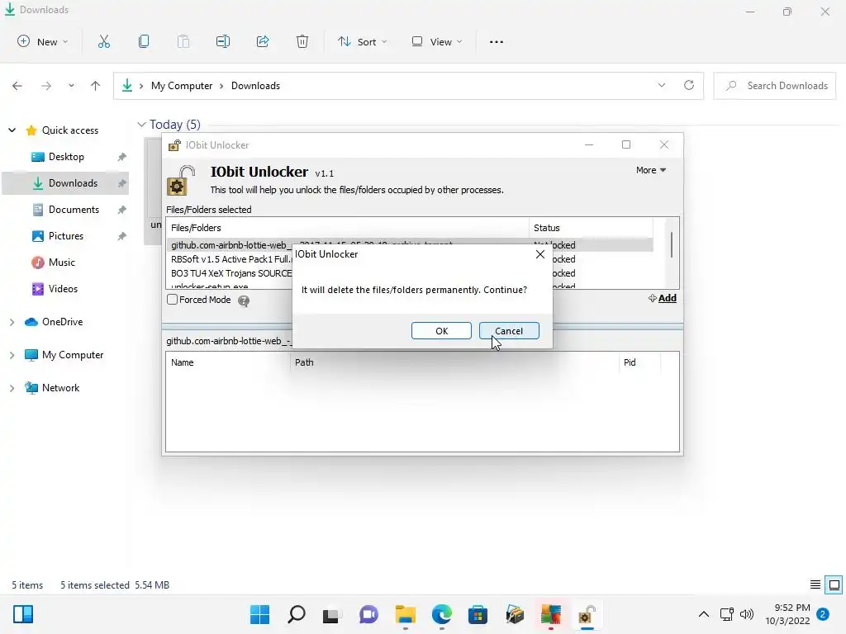Click the Search Downloads field
The width and height of the screenshot is (846, 634).
[775, 86]
